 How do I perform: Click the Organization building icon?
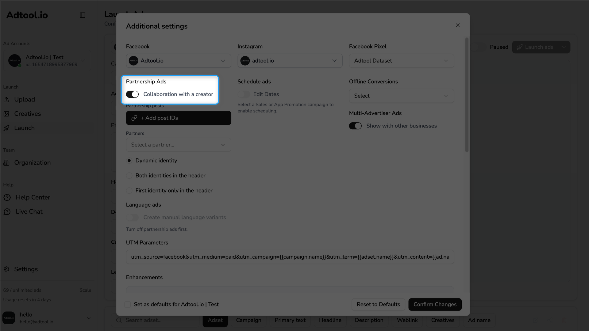click(6, 163)
